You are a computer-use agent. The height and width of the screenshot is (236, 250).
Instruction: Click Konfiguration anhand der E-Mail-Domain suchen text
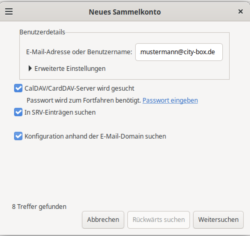(95, 136)
